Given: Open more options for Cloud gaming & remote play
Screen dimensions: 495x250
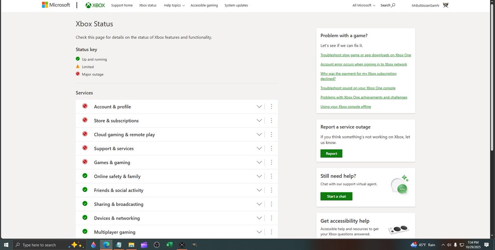Looking at the screenshot, I should [271, 134].
